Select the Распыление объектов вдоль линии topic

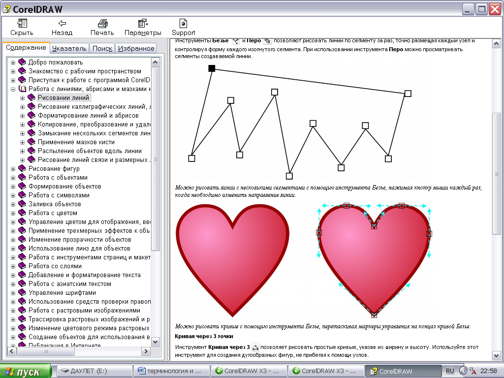[90, 151]
